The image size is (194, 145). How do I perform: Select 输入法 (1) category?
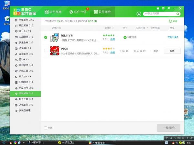click(x=25, y=77)
